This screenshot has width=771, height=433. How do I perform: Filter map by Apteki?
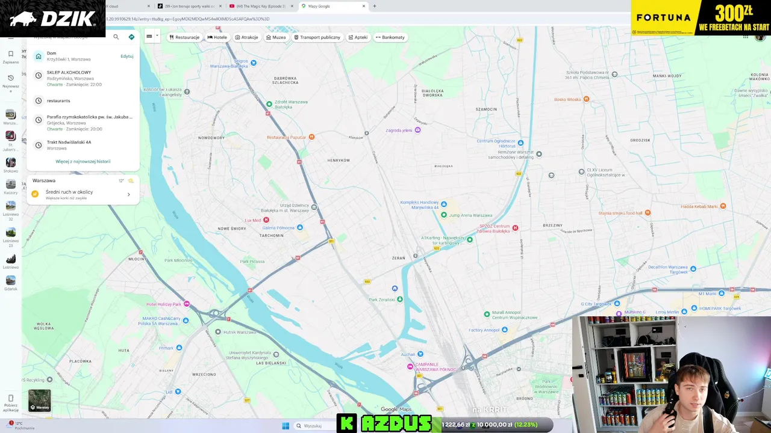pos(358,37)
